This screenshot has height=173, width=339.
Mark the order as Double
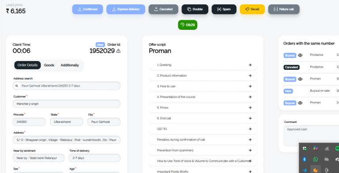(195, 9)
